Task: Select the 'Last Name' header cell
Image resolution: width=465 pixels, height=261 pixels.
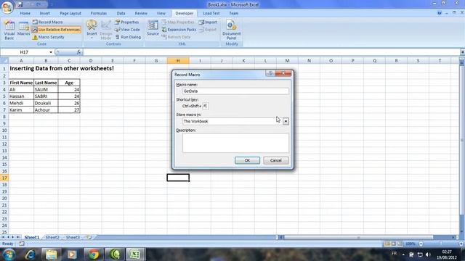Action: point(46,83)
